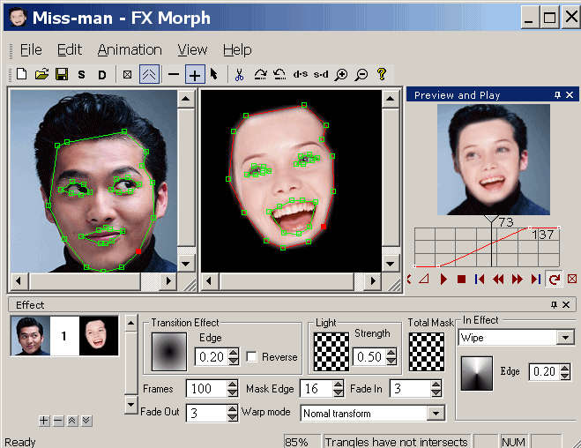Close the Preview and Play panel
581x448 pixels.
[570, 95]
